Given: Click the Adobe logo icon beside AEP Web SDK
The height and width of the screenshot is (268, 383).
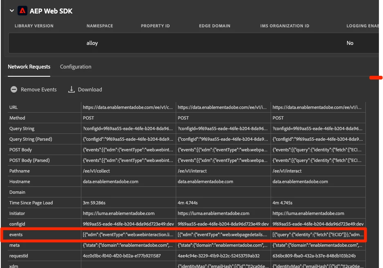Looking at the screenshot, I should click(22, 11).
